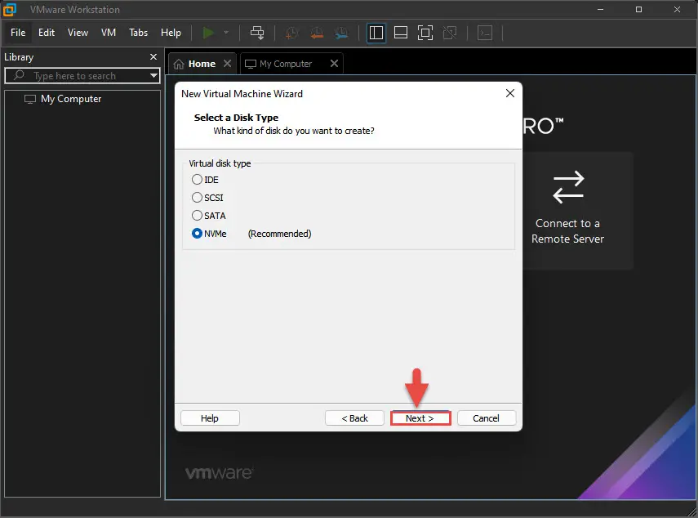Cancel the New Virtual Machine Wizard
698x518 pixels.
pyautogui.click(x=486, y=418)
